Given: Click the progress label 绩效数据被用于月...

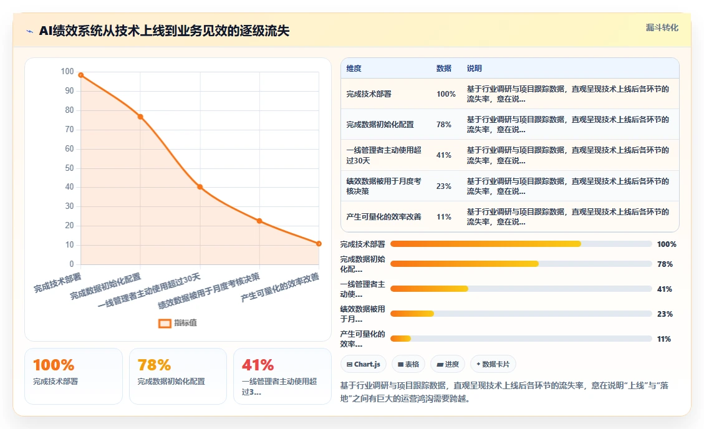Looking at the screenshot, I should tap(362, 314).
